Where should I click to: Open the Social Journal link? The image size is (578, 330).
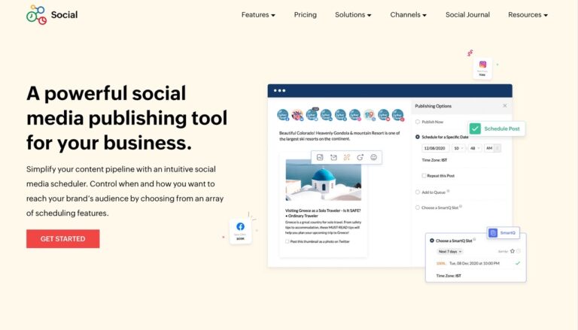(467, 15)
